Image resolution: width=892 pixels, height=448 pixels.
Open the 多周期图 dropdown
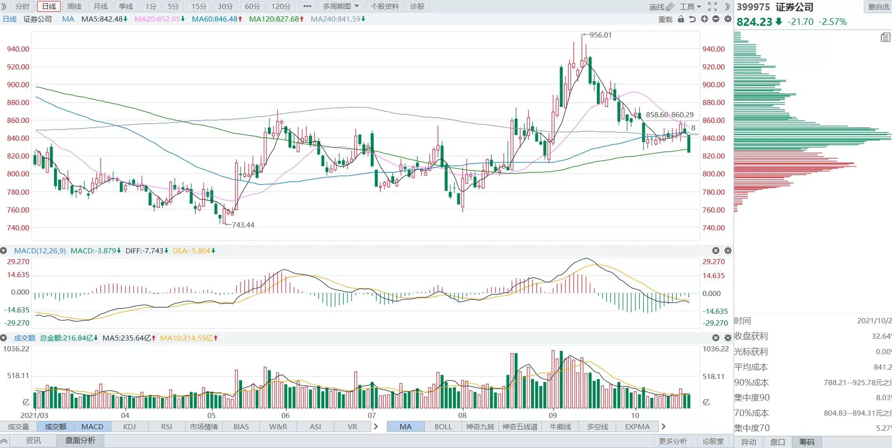point(341,7)
